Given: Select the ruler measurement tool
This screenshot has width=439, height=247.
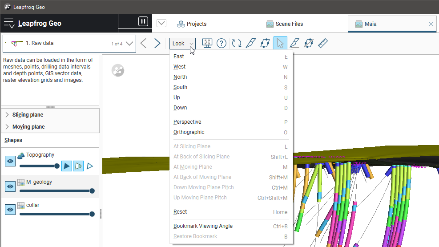Looking at the screenshot, I should click(x=323, y=43).
